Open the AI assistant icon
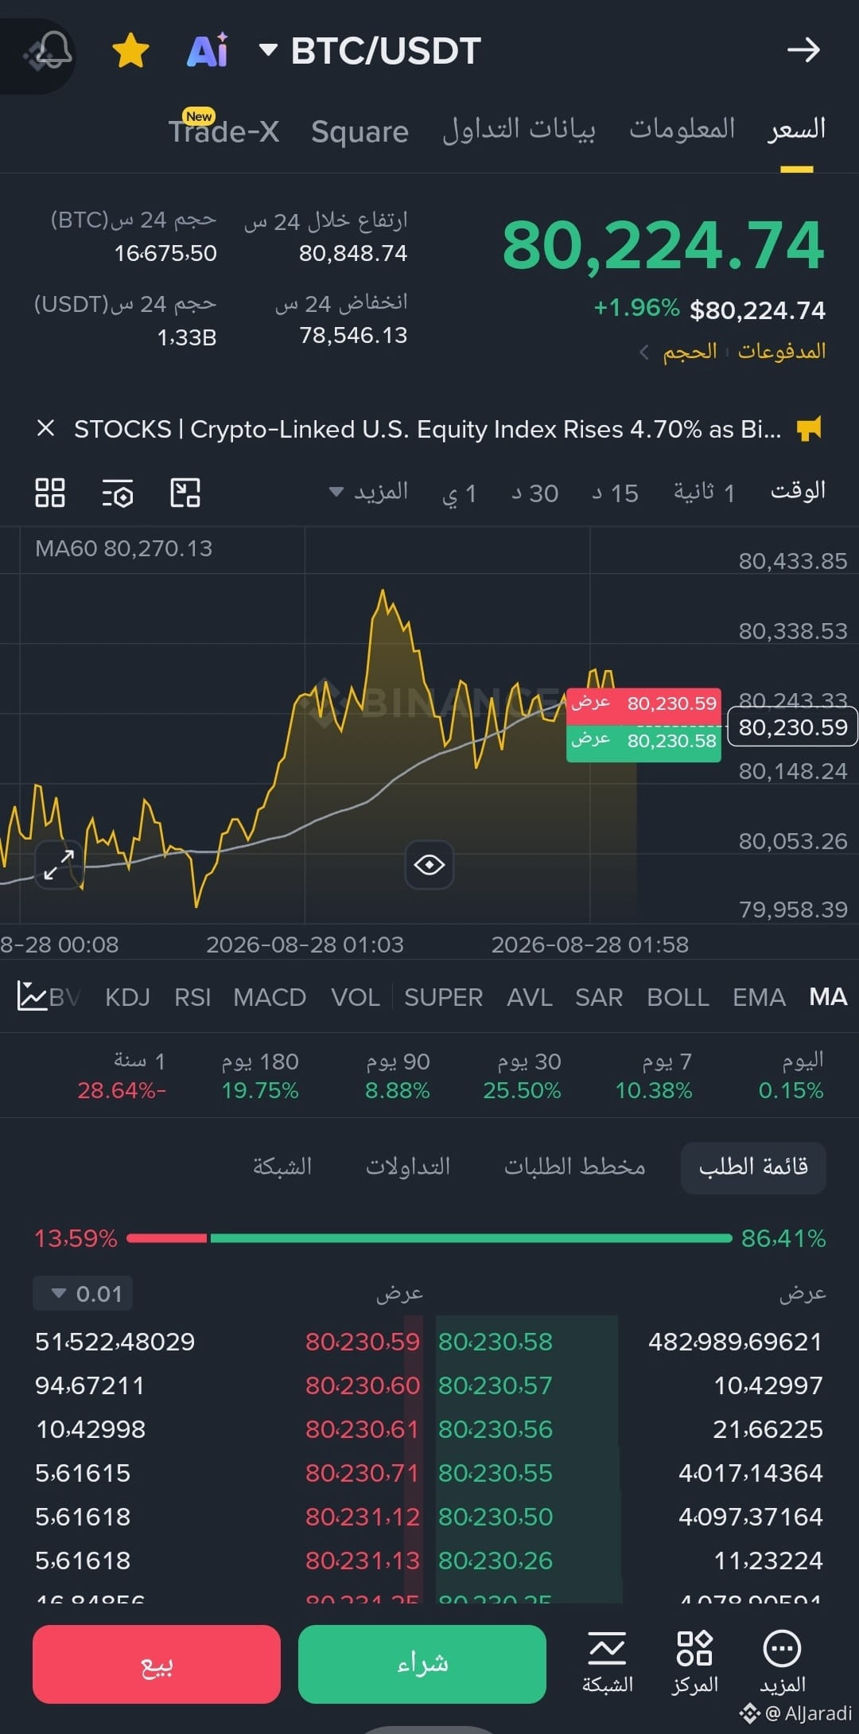Image resolution: width=859 pixels, height=1734 pixels. pos(208,51)
